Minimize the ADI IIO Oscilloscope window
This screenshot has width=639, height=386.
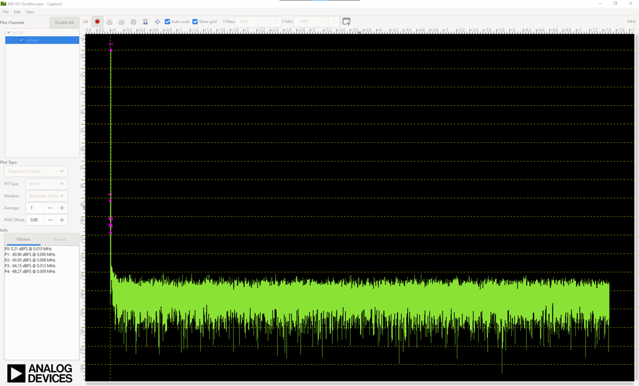click(600, 4)
